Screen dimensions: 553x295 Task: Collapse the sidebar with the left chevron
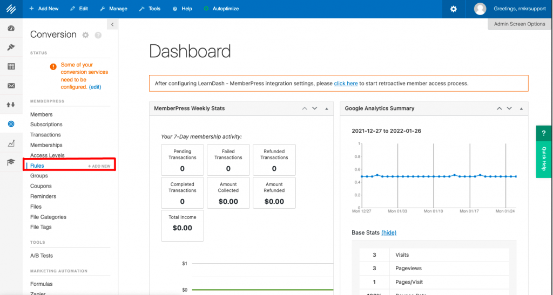coord(112,24)
